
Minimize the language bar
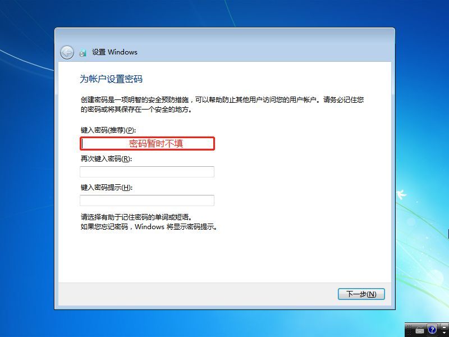[444, 327]
